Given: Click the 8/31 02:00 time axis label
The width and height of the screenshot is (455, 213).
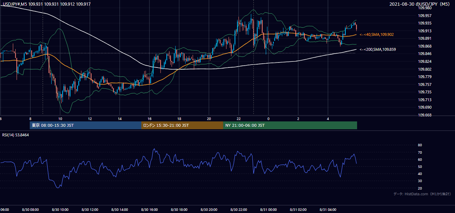Looking at the screenshot, I should tap(298, 210).
